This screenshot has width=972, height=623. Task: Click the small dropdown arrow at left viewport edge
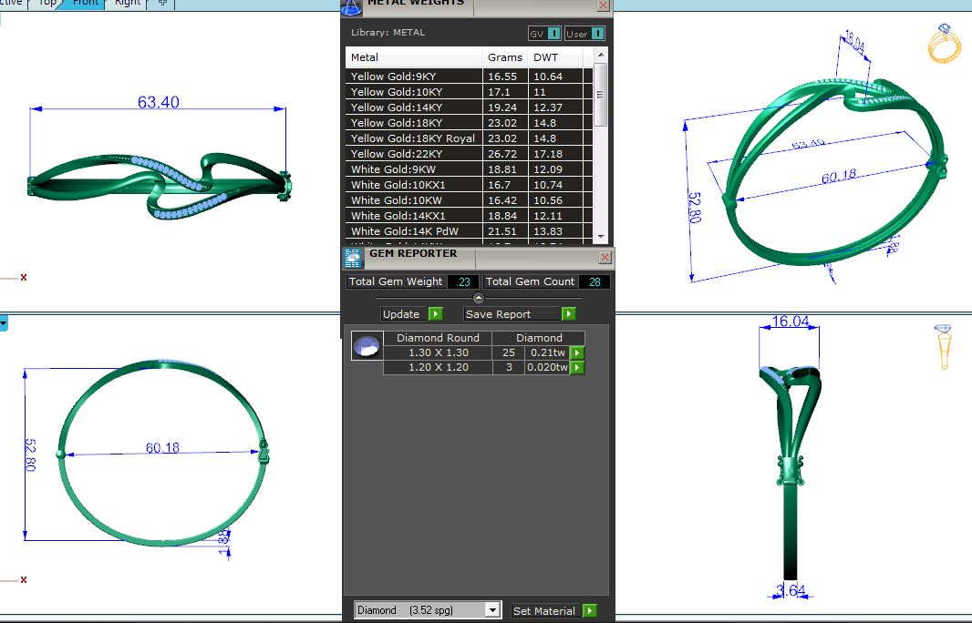click(x=4, y=323)
